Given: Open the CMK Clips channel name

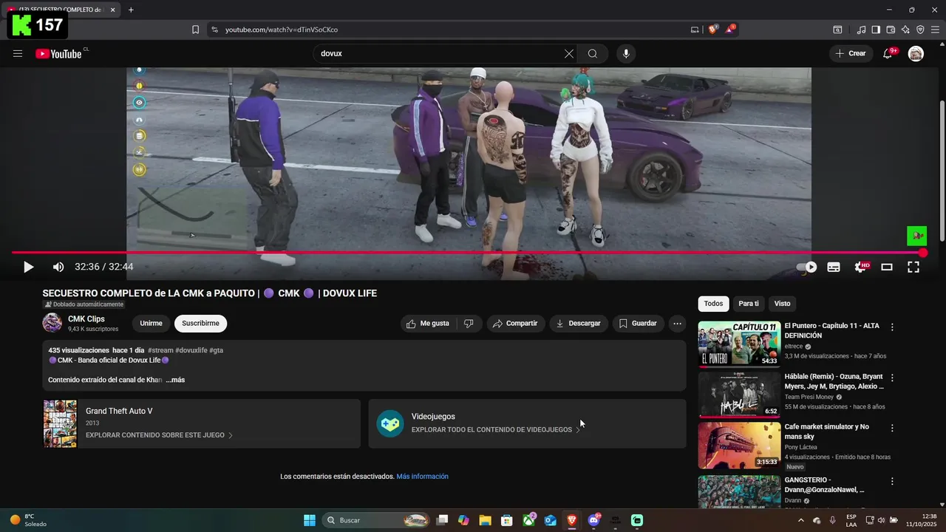Looking at the screenshot, I should click(86, 319).
